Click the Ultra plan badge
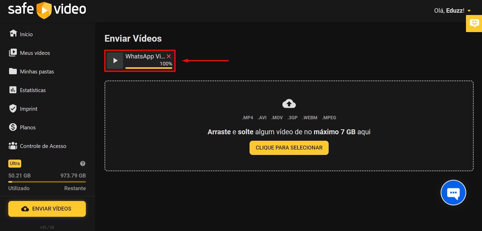This screenshot has width=482, height=231. tap(15, 163)
